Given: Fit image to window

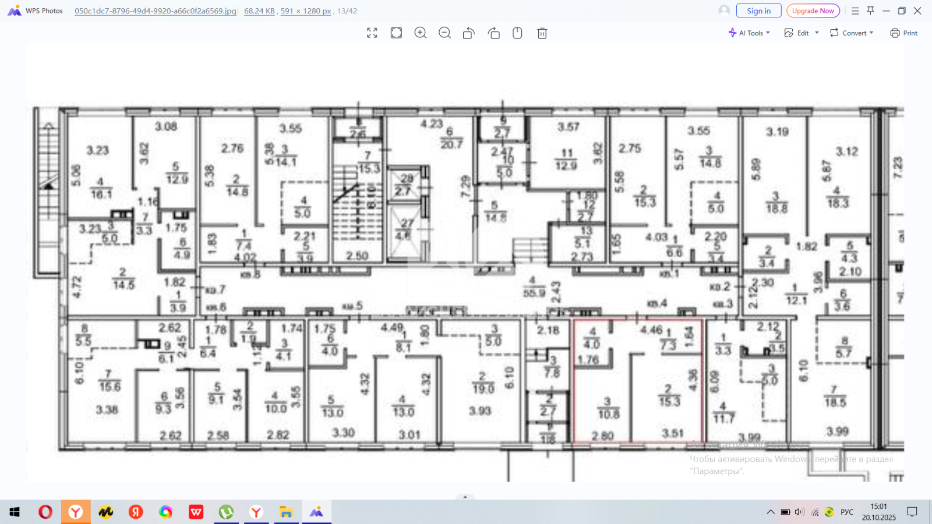Looking at the screenshot, I should [396, 33].
